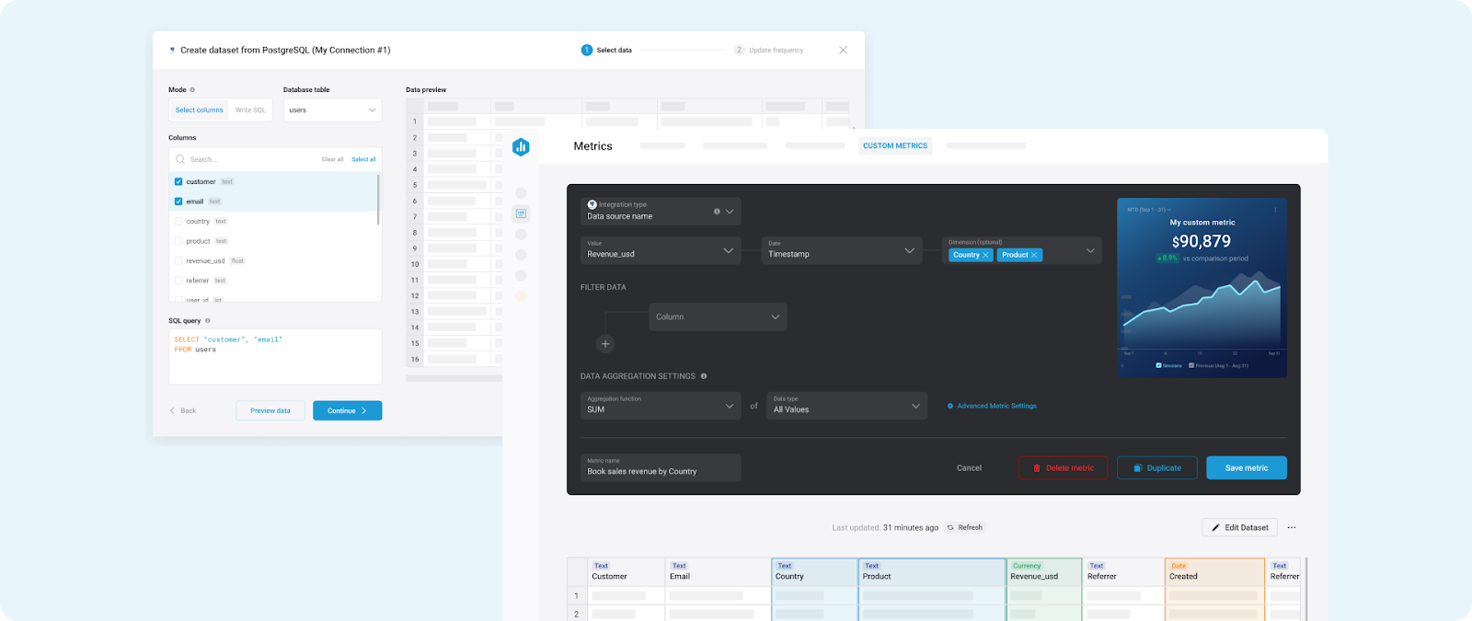This screenshot has width=1472, height=621.
Task: Click the refresh icon next to last updated
Action: [950, 528]
